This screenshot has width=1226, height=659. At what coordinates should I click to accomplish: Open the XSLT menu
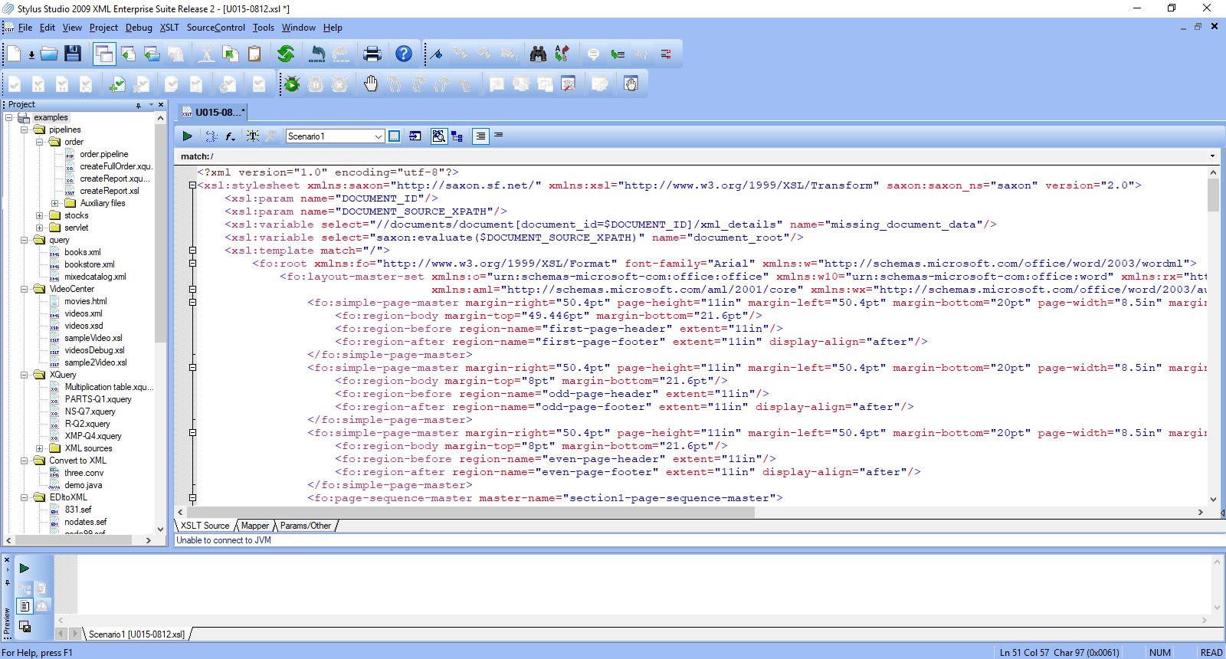(169, 28)
